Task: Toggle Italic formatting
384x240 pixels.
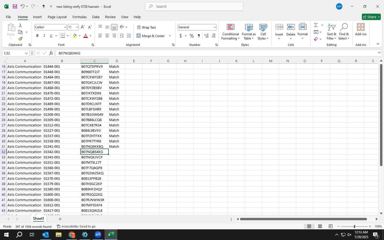Action: pyautogui.click(x=44, y=36)
